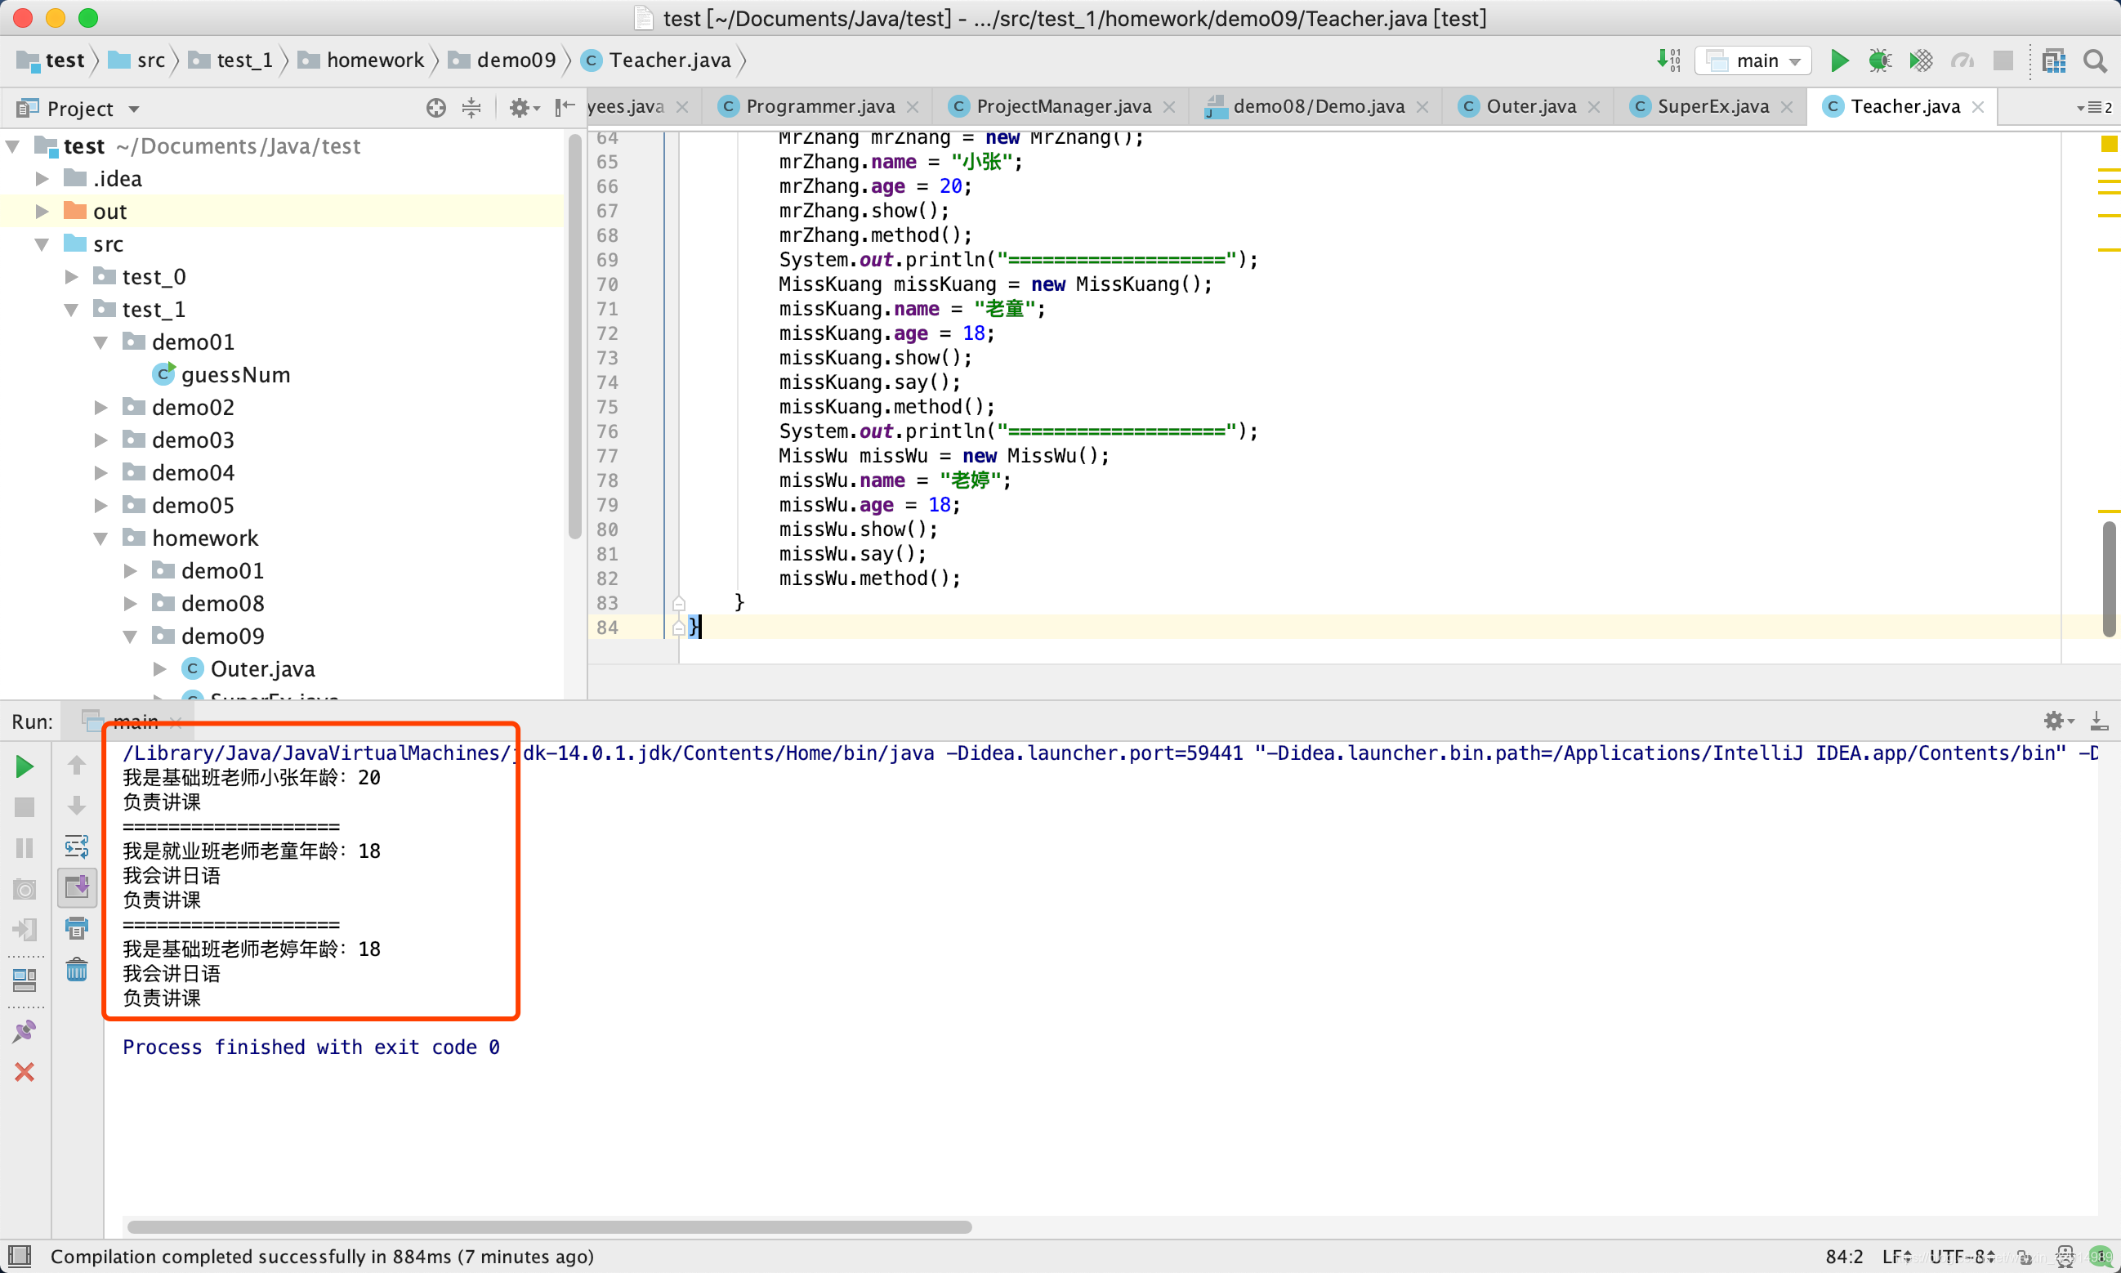Toggle soft-wrap in Run console
This screenshot has width=2121, height=1273.
(76, 846)
